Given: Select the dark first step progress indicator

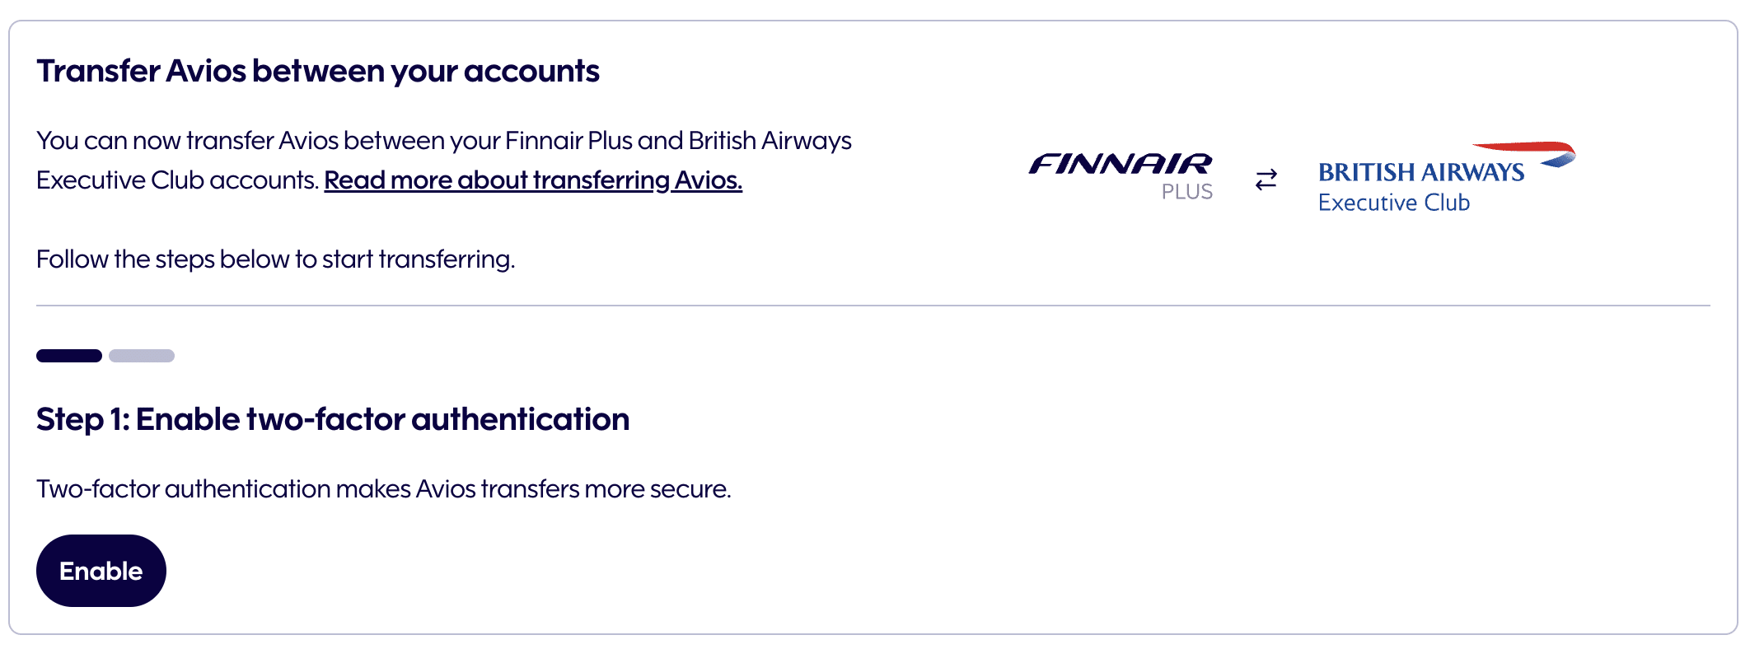Looking at the screenshot, I should [69, 356].
